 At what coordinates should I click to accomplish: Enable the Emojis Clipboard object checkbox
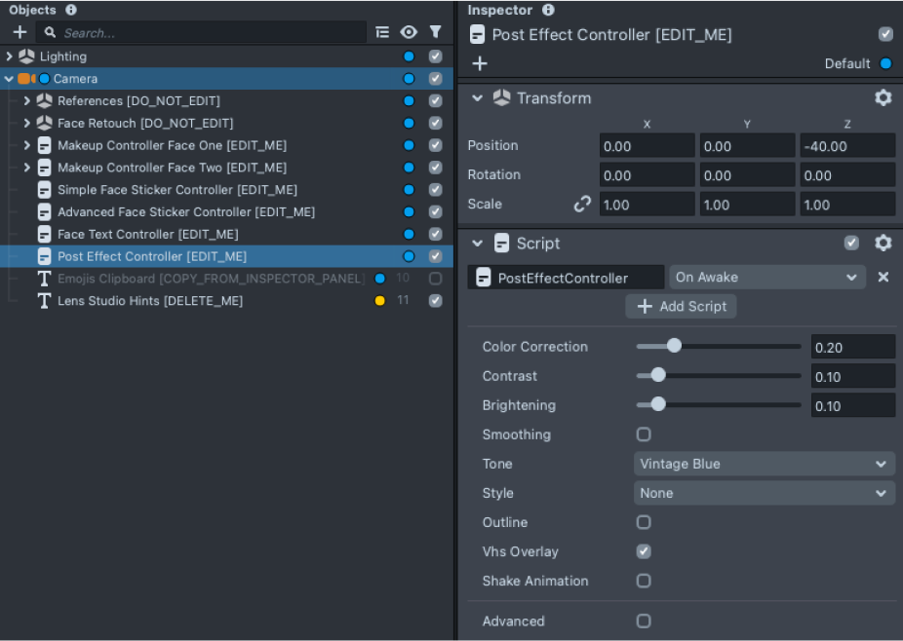click(435, 279)
